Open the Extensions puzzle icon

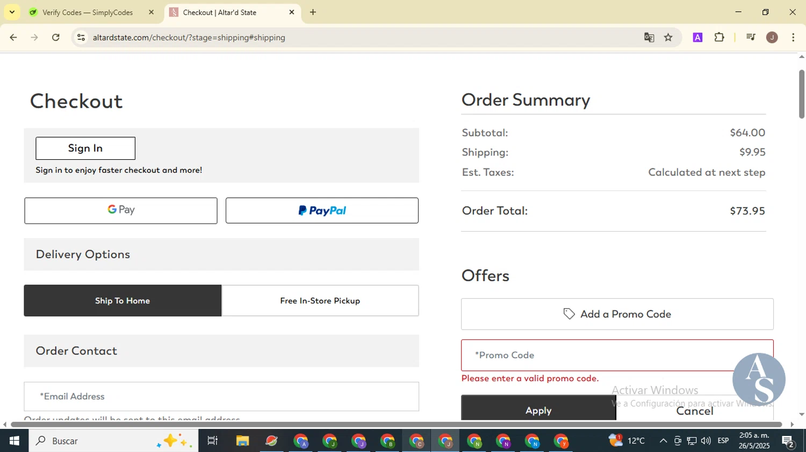[x=719, y=38]
